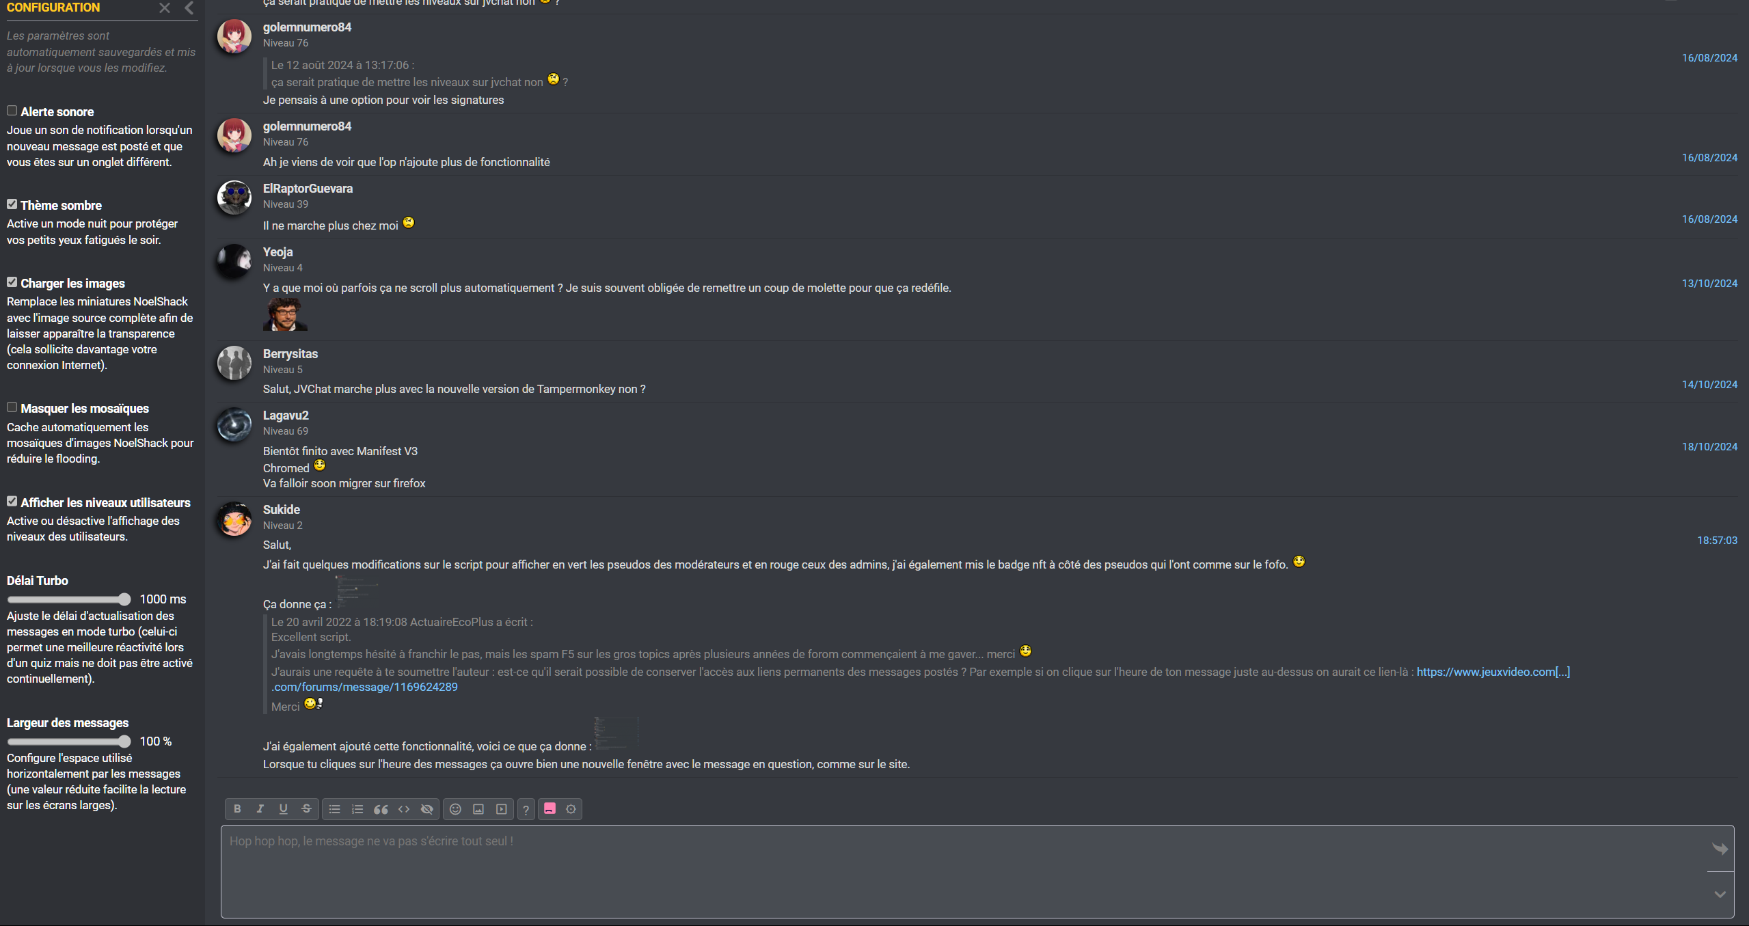Open the pink Risibank sticker button
Image resolution: width=1749 pixels, height=926 pixels.
(x=550, y=808)
